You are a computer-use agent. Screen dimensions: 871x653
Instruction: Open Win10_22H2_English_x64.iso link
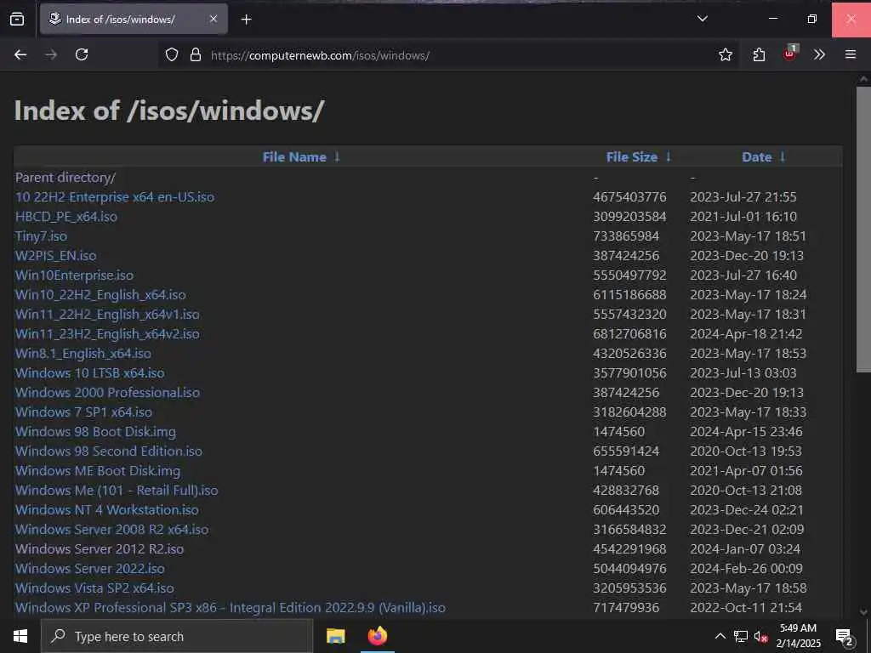(x=100, y=295)
